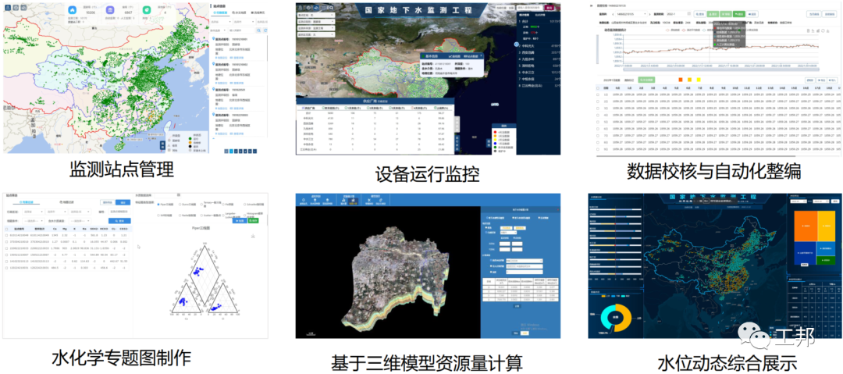Switch to middle 水文地质 tab in station panel
Viewport: 843px width, 374px height.
(x=239, y=13)
